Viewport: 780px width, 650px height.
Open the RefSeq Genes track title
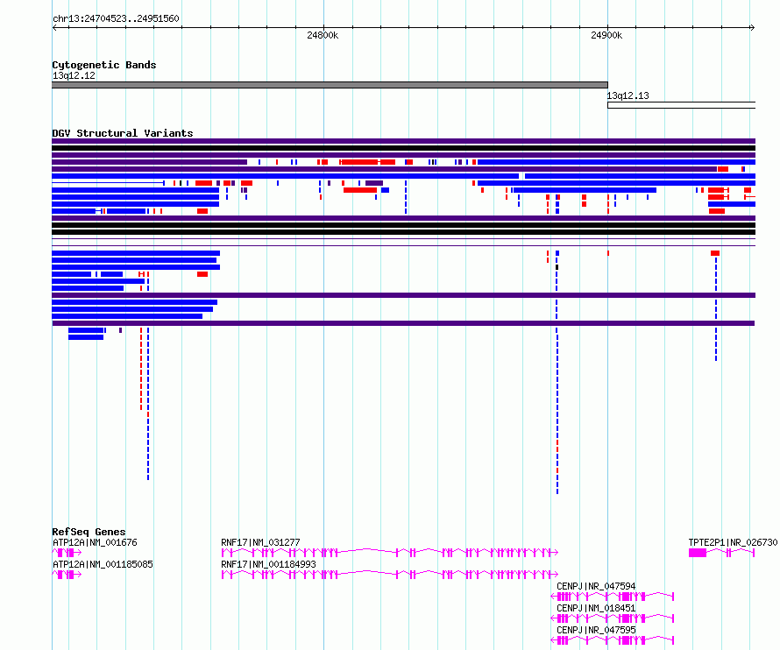(89, 532)
